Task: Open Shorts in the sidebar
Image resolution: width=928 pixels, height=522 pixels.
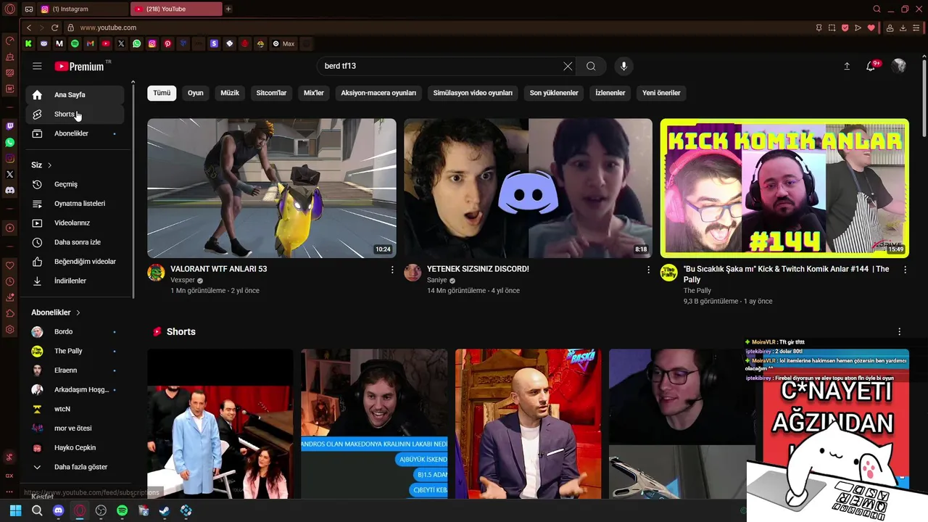Action: (75, 115)
